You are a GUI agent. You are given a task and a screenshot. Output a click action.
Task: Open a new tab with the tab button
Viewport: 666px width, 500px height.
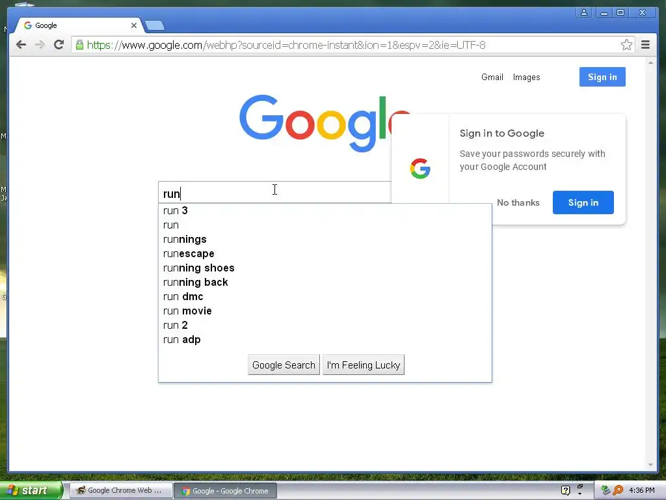coord(155,26)
